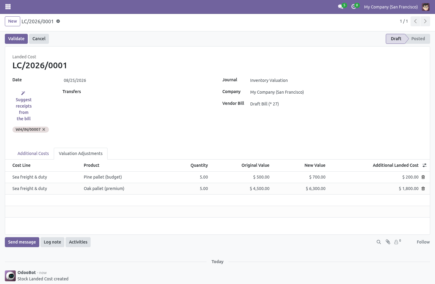
Task: Show followers list icon
Action: [398, 242]
